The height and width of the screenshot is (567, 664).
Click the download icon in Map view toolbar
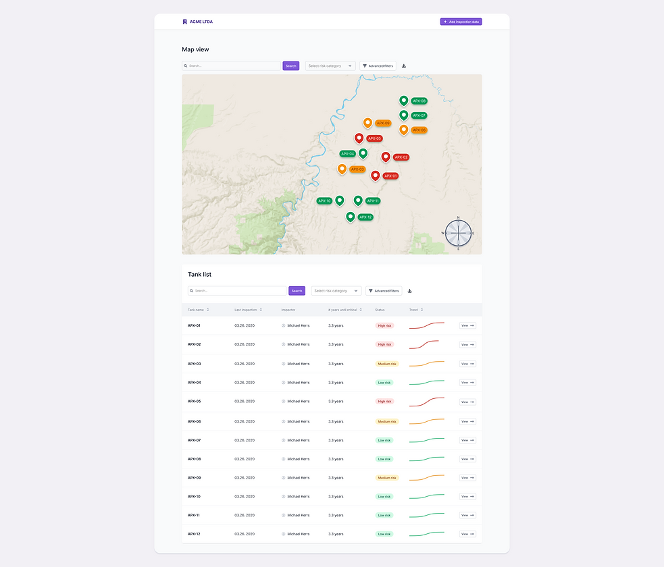pos(403,65)
